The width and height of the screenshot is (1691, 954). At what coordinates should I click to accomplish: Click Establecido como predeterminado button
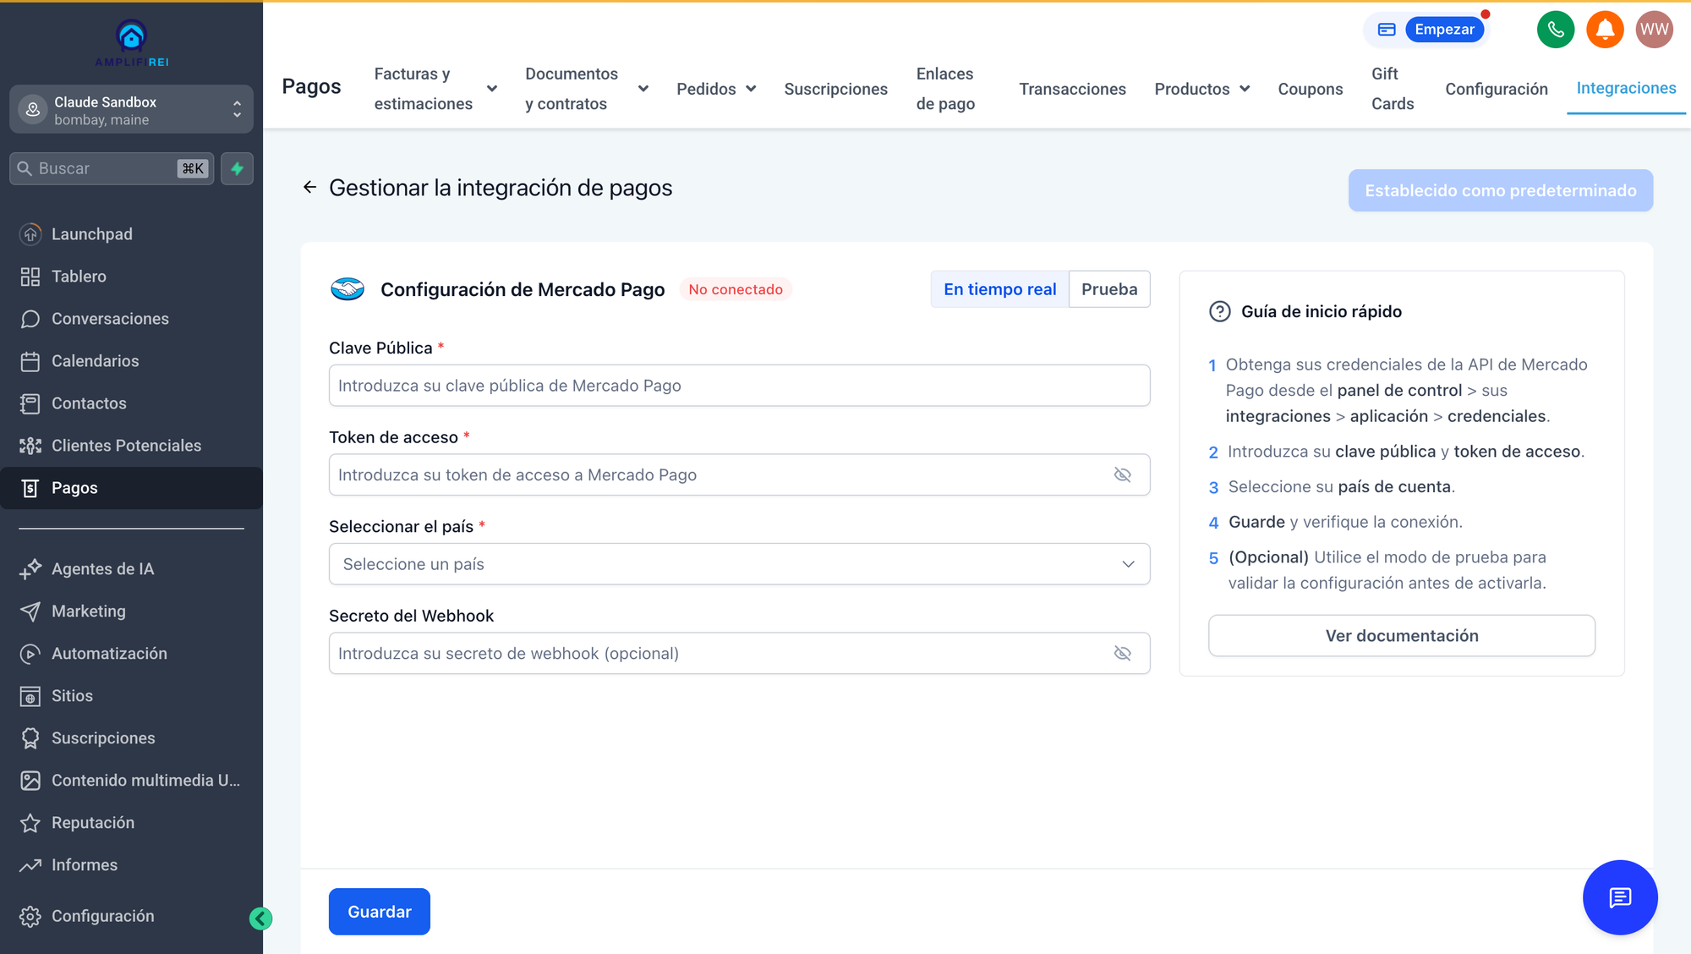click(x=1500, y=190)
